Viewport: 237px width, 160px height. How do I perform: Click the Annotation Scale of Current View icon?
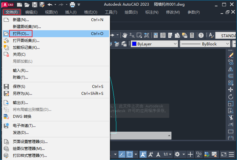click(x=158, y=154)
